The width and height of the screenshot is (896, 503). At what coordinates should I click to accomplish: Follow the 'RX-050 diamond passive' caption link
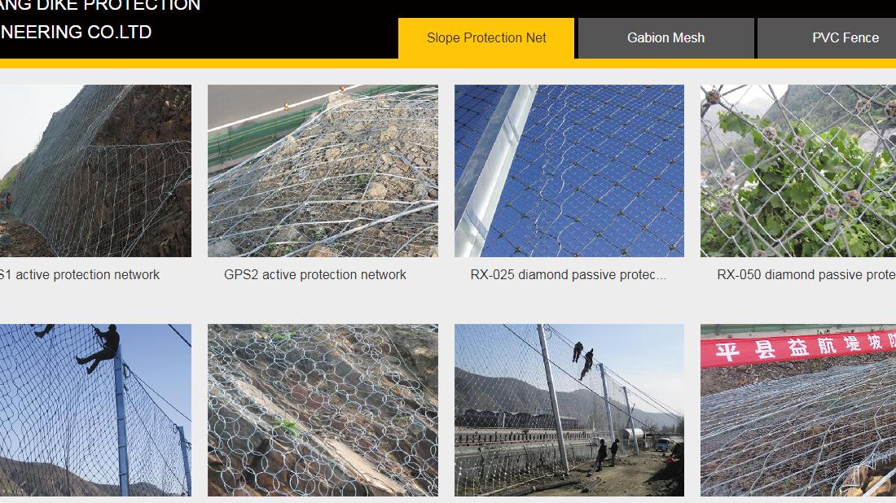pyautogui.click(x=806, y=274)
